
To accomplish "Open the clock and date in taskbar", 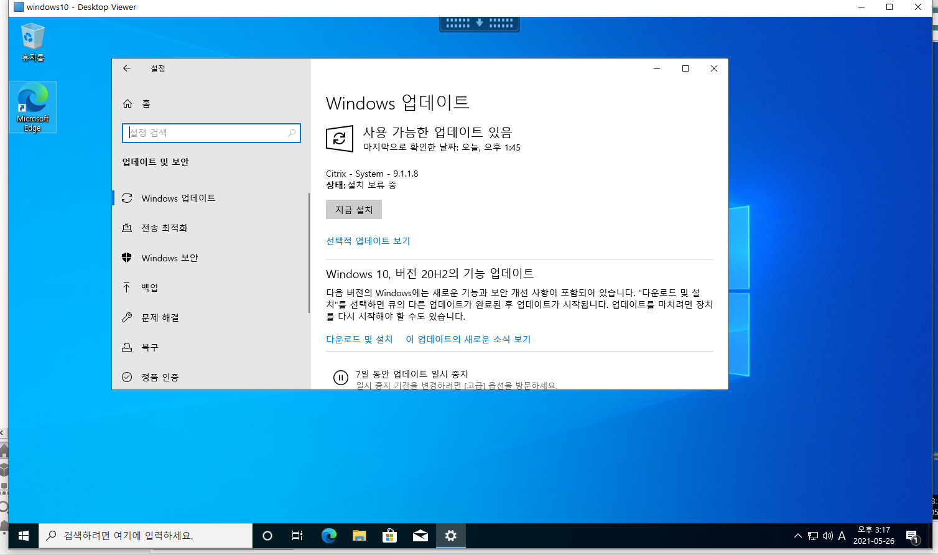I will pyautogui.click(x=874, y=536).
